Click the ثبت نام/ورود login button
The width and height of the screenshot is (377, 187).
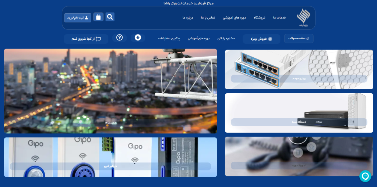pyautogui.click(x=78, y=18)
